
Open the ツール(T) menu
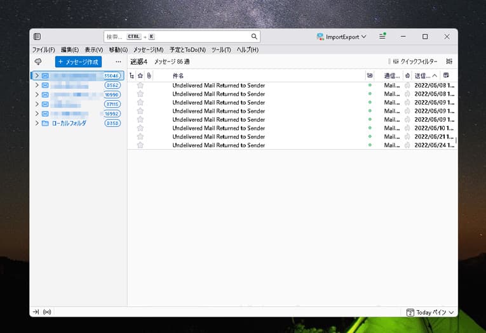220,49
